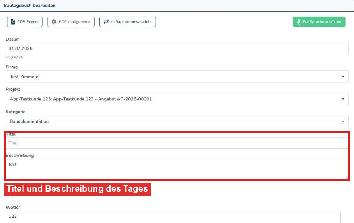This screenshot has height=223, width=354.
Task: Click the gear icon for PDF configuration
Action: [54, 22]
